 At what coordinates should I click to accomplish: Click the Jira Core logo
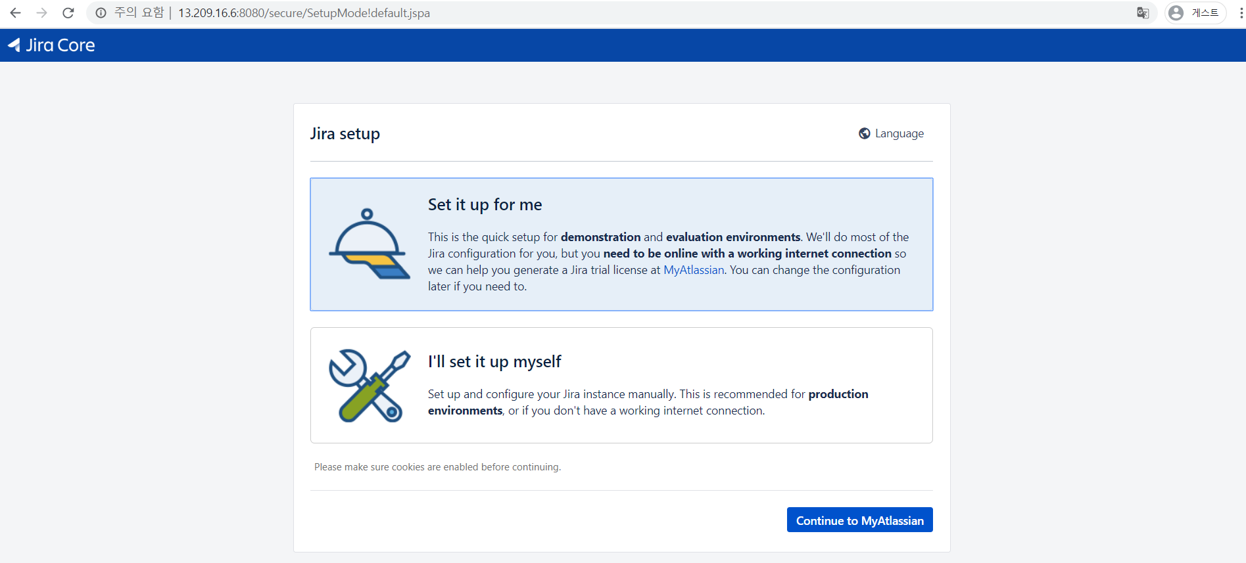[51, 45]
